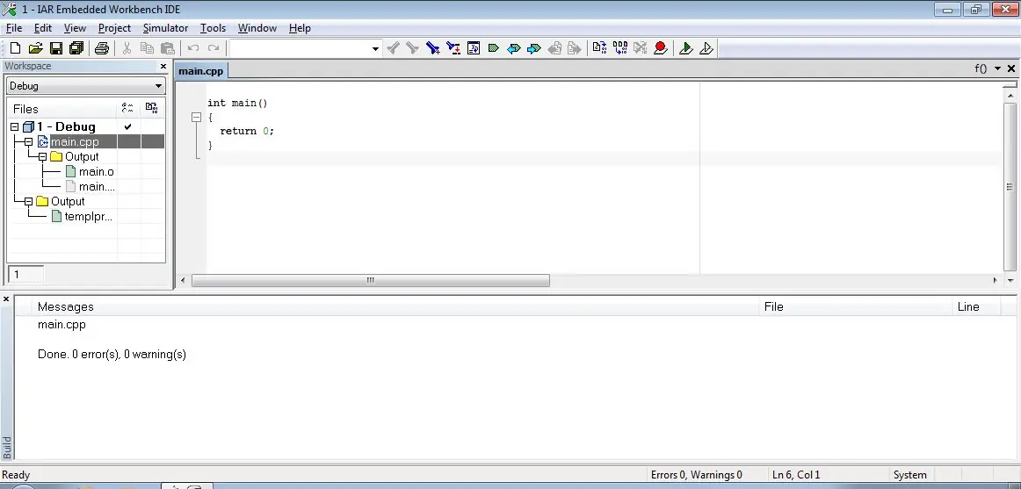Fold the main function code block
The width and height of the screenshot is (1021, 489).
point(196,118)
